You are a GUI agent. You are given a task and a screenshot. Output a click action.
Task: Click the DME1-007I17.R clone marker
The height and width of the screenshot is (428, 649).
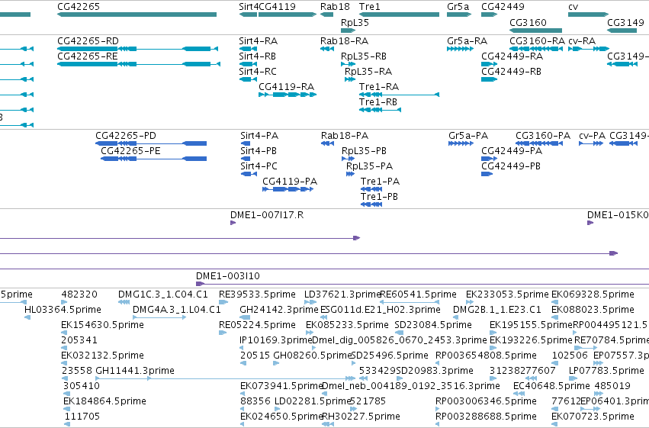(x=233, y=223)
